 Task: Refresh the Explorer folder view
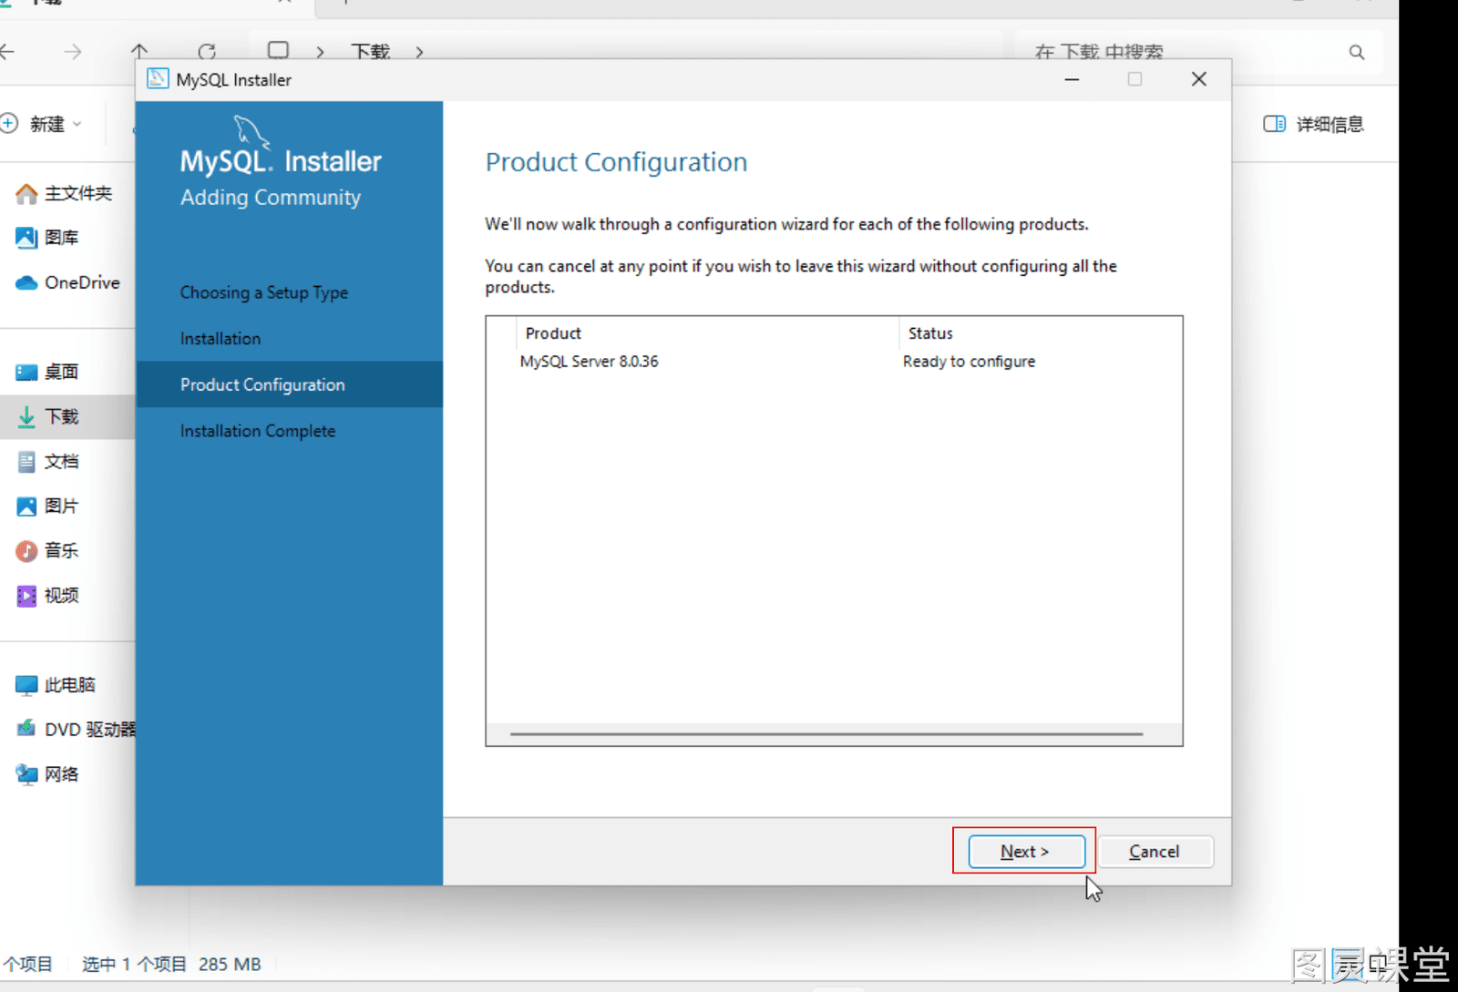tap(207, 52)
